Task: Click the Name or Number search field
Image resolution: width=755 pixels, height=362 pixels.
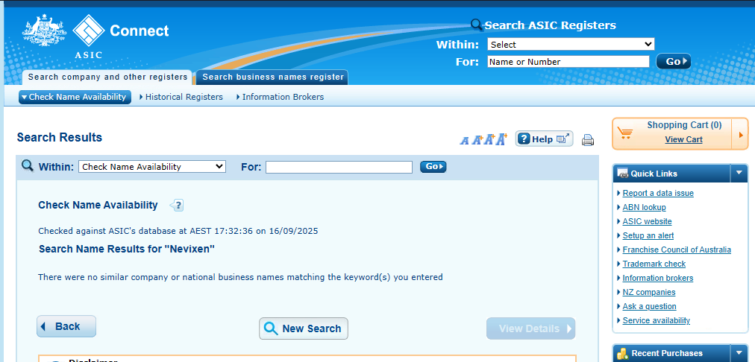Action: point(568,62)
